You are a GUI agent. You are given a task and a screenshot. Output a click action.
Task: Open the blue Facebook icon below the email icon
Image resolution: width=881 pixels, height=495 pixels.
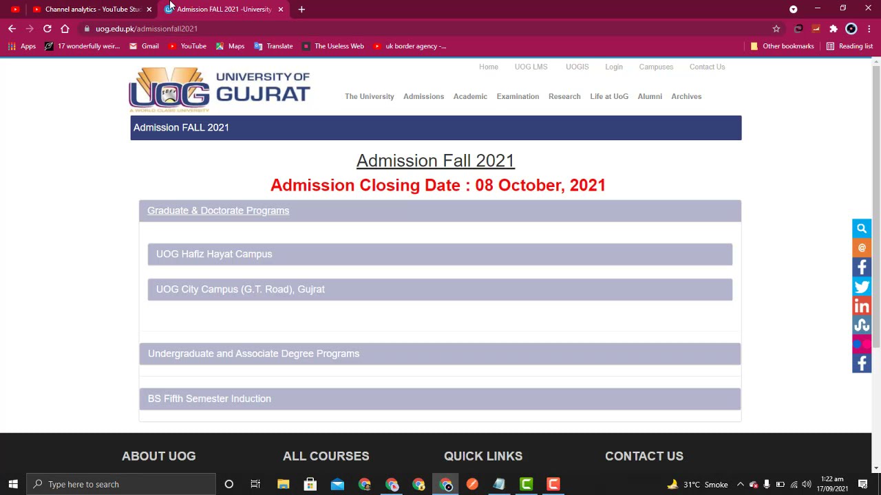click(x=862, y=267)
